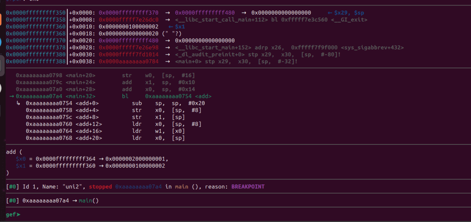The height and width of the screenshot is (222, 471).
Task: Click the "BREAKPOINT" stop reason
Action: pyautogui.click(x=248, y=187)
